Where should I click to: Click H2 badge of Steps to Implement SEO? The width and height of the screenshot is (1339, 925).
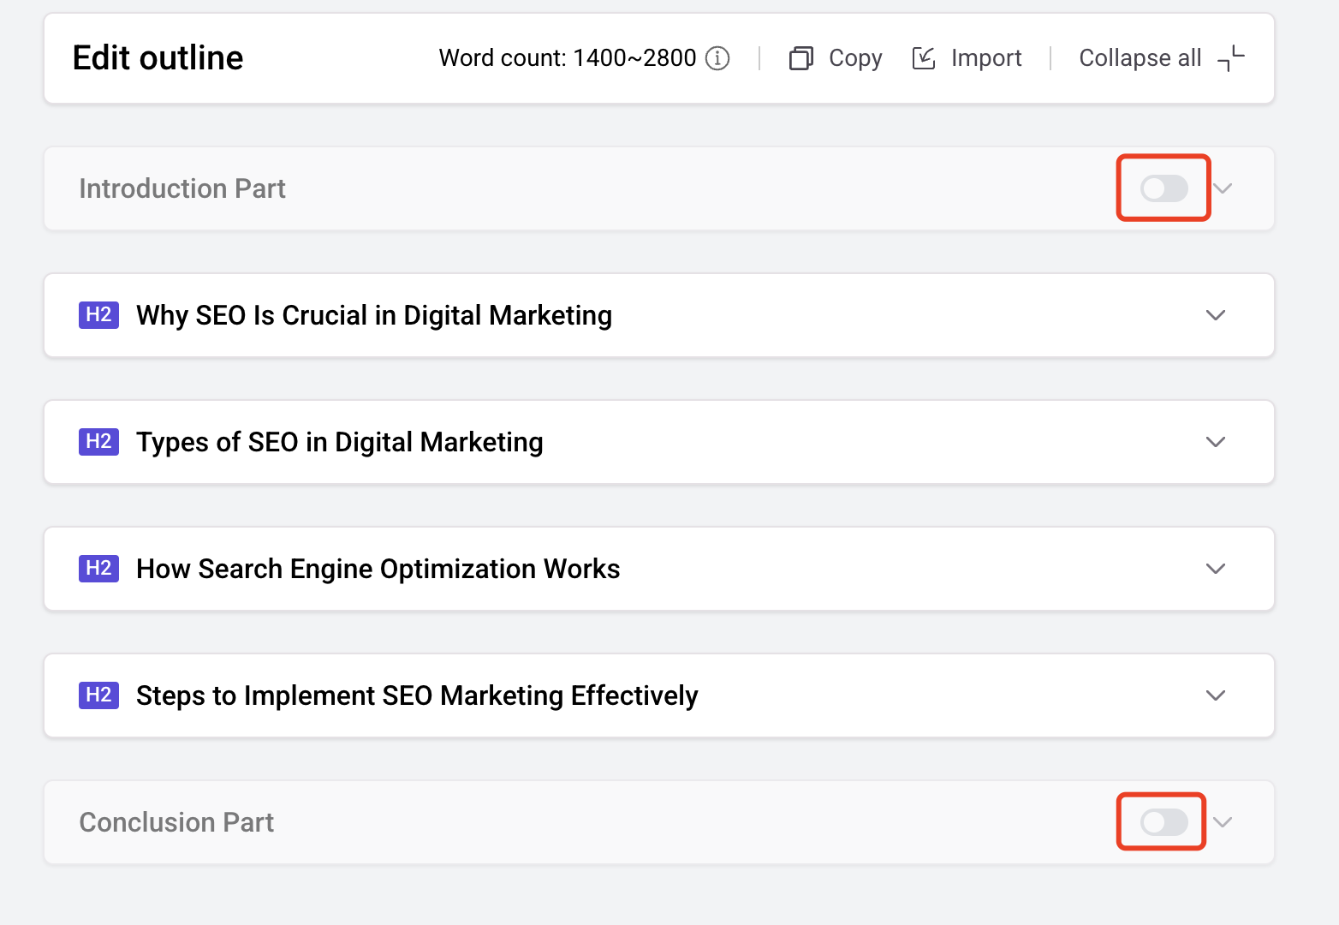[x=98, y=695]
